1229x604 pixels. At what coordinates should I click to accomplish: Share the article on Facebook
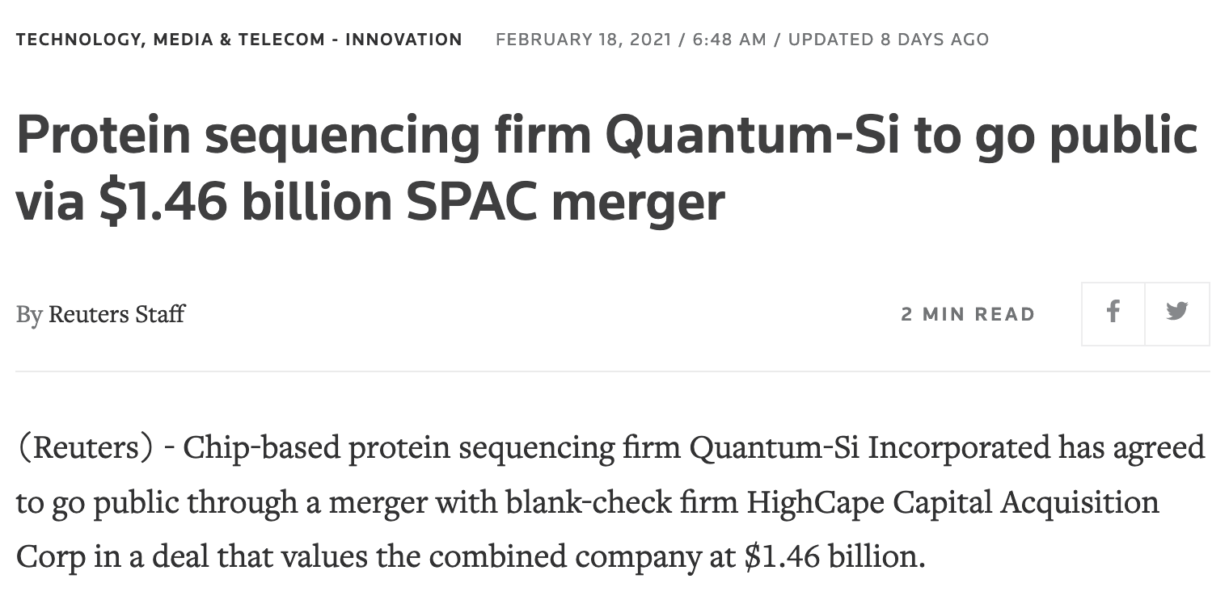pyautogui.click(x=1113, y=313)
